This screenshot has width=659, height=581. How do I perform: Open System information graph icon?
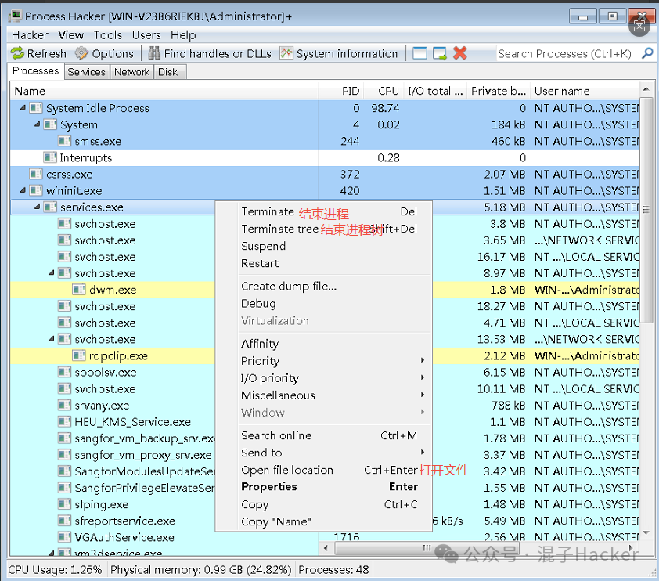pos(286,53)
